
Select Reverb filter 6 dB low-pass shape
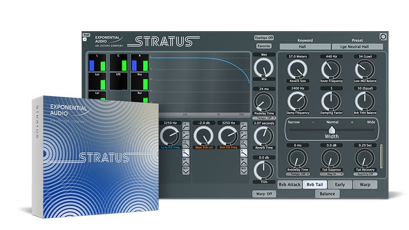pyautogui.click(x=244, y=153)
